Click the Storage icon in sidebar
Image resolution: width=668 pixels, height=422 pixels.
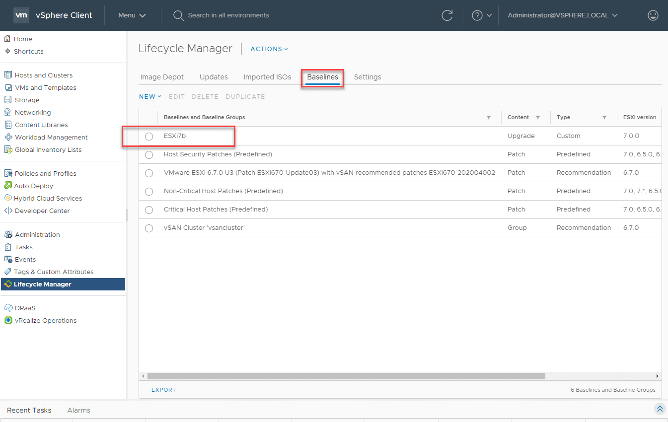click(x=8, y=100)
